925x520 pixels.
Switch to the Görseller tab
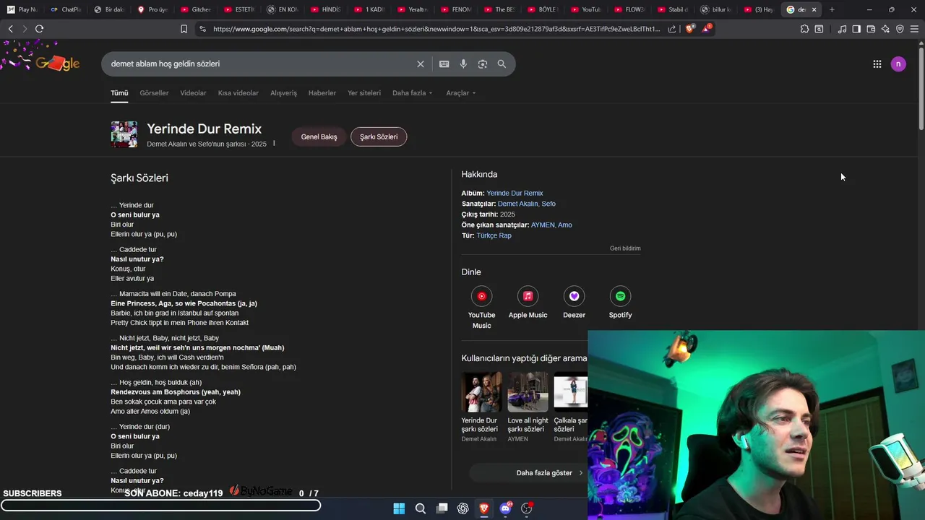(154, 93)
